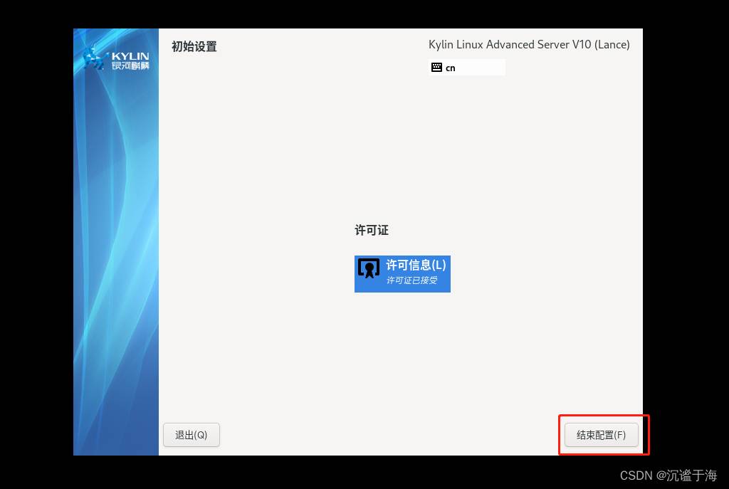Select the cn keyboard layout indicator
729x489 pixels.
point(451,68)
